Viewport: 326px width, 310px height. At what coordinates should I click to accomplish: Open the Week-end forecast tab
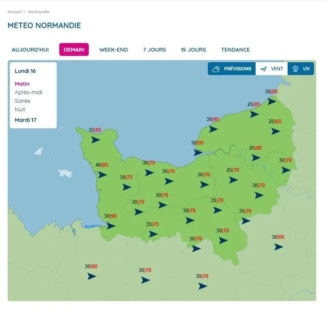pos(114,49)
